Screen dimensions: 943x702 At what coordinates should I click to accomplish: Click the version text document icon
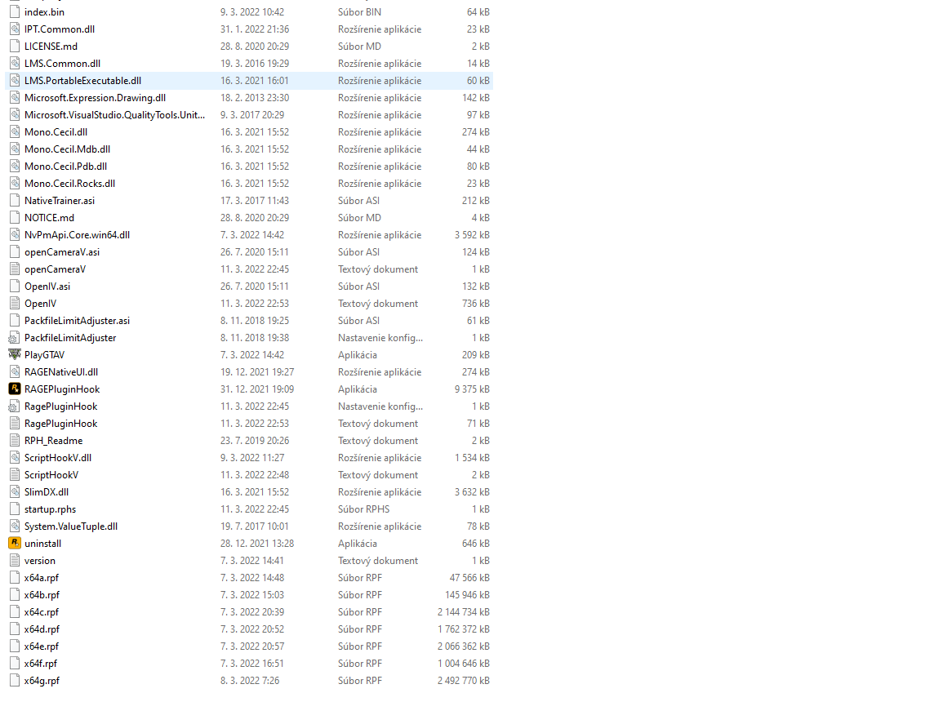(15, 561)
